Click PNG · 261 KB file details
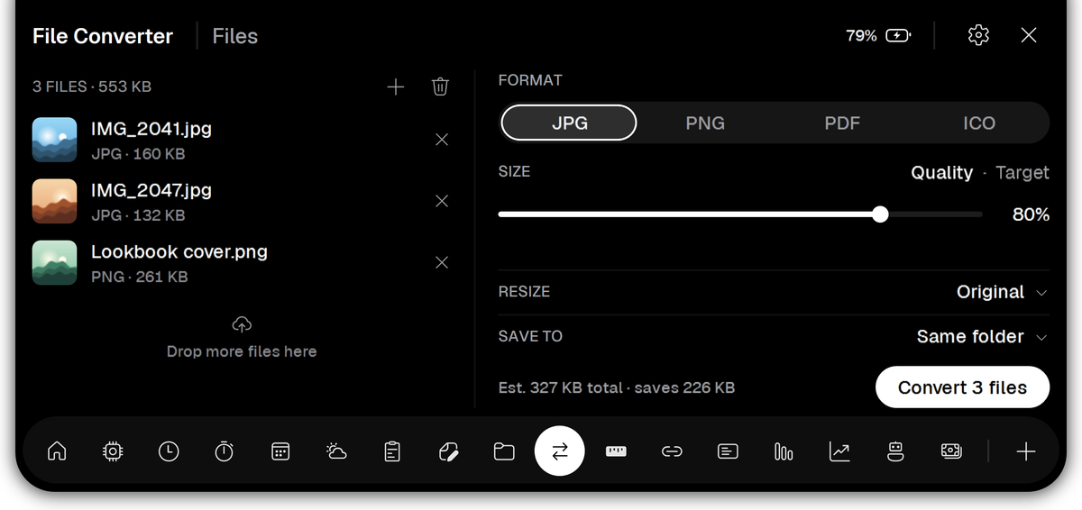The width and height of the screenshot is (1082, 510). point(140,277)
